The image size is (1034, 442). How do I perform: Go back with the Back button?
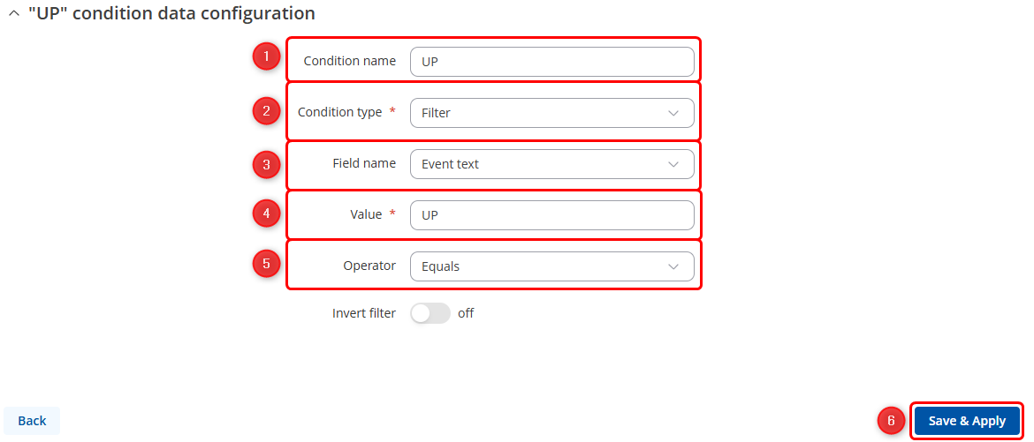point(32,421)
